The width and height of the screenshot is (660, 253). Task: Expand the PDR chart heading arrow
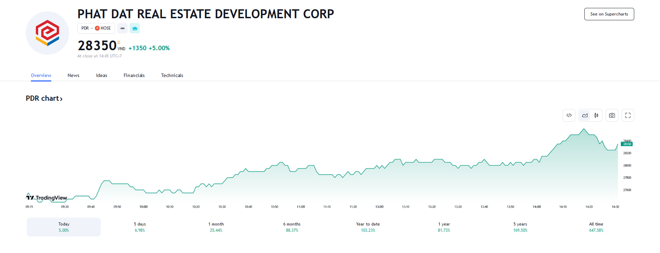(x=61, y=99)
